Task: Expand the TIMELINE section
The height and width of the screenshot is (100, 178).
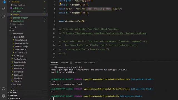Action: 13,96
